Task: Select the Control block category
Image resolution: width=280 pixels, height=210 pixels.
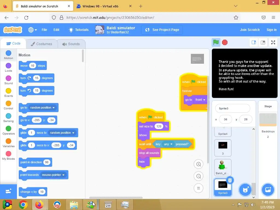Action: point(8,105)
